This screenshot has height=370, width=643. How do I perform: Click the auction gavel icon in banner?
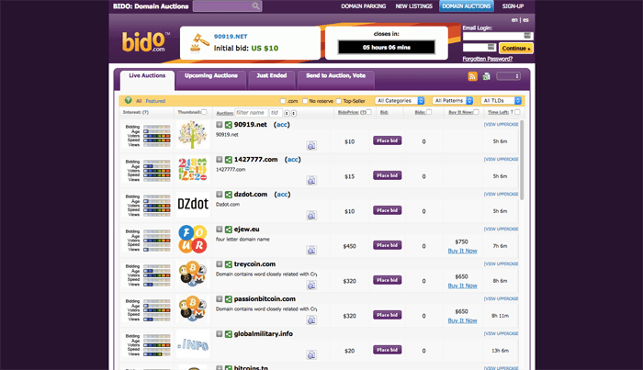click(199, 43)
